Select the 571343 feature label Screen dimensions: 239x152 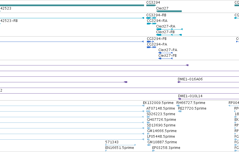pos(112,142)
